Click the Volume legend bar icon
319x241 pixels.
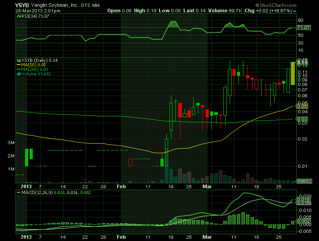18,74
